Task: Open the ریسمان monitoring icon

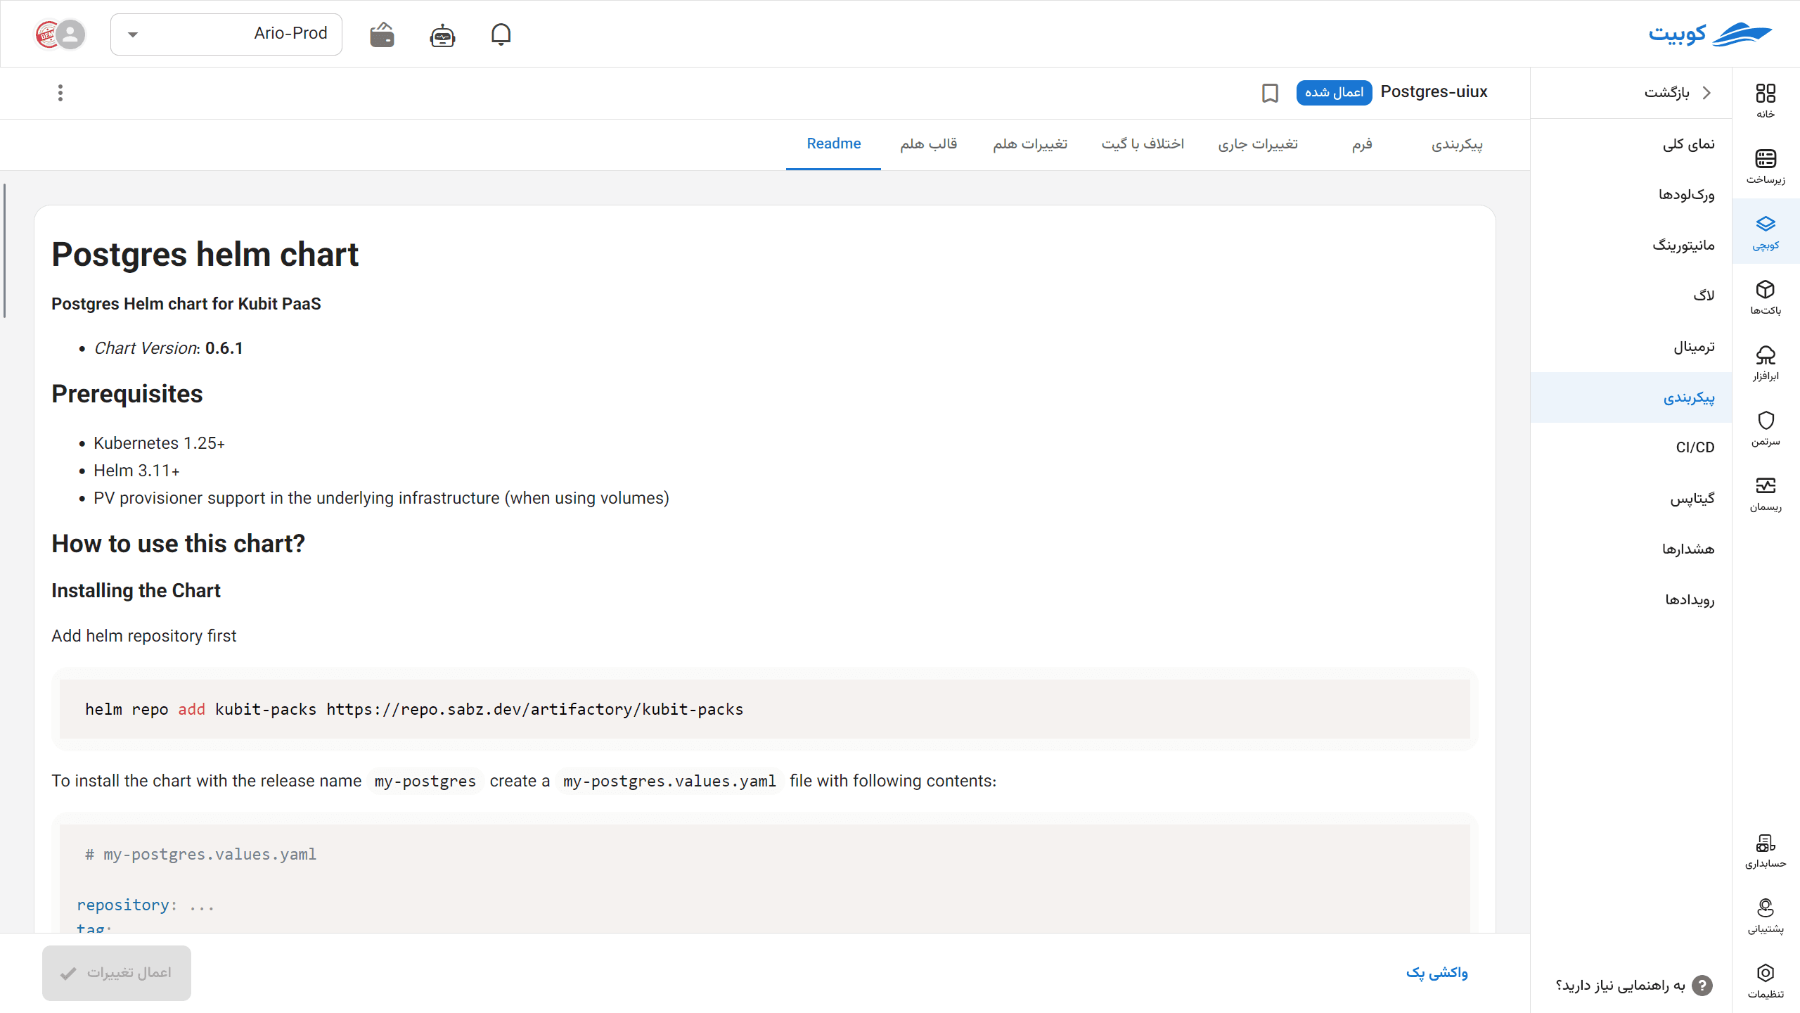Action: point(1766,493)
